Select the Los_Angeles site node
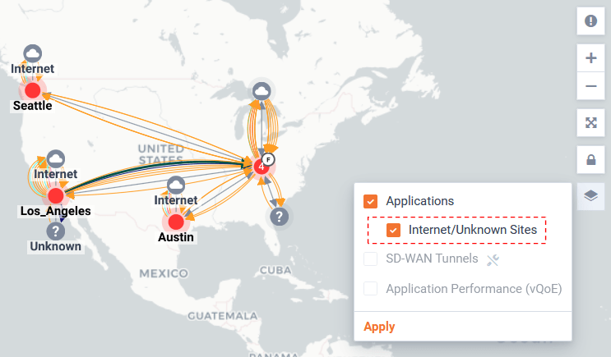611x357 pixels. 56,195
